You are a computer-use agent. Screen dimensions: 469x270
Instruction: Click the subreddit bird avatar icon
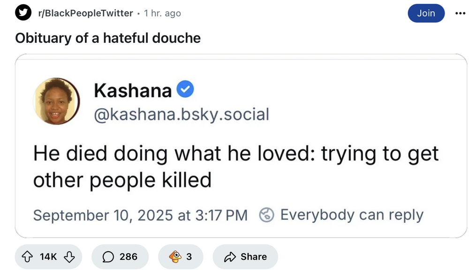pyautogui.click(x=23, y=13)
